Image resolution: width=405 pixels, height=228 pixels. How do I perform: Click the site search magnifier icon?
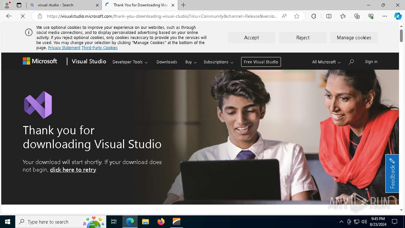click(351, 62)
